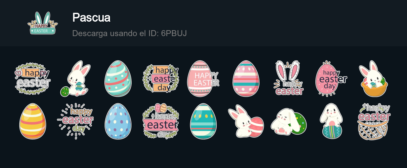Pick the bunny in orange basket sticker
This screenshot has height=168, width=407.
point(374,79)
